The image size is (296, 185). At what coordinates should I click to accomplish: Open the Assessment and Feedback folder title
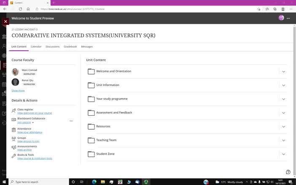(x=114, y=112)
